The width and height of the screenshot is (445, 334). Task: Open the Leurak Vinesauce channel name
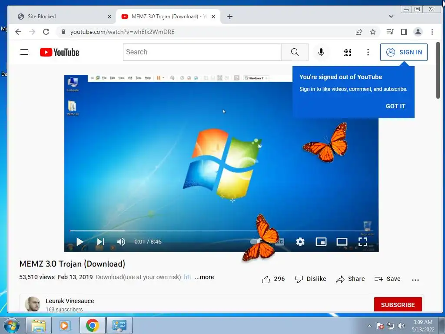coord(70,301)
